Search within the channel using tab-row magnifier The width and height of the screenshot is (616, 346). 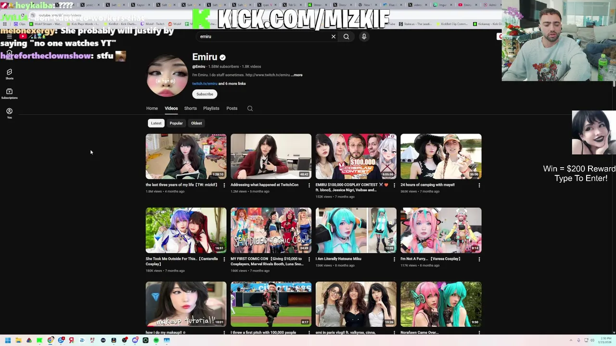click(250, 108)
